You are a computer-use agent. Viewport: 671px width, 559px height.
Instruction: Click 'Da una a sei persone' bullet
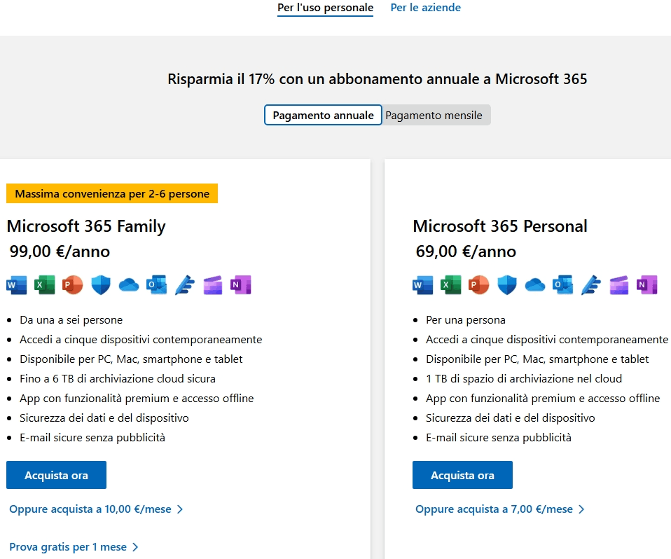point(71,319)
